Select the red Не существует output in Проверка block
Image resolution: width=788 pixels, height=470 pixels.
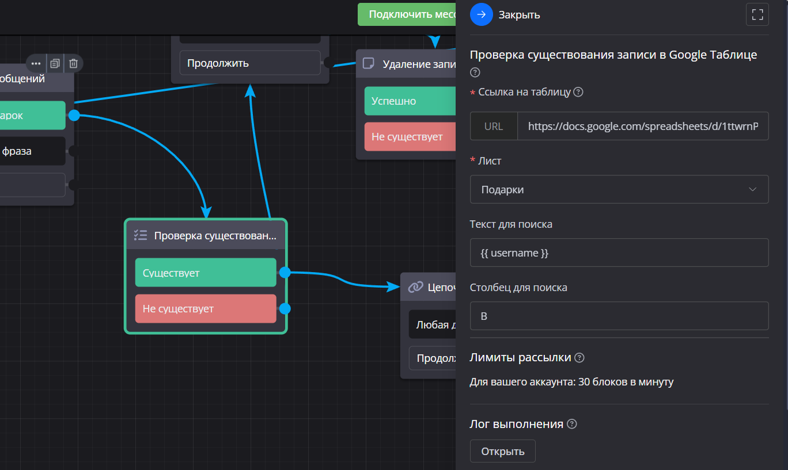(x=206, y=309)
